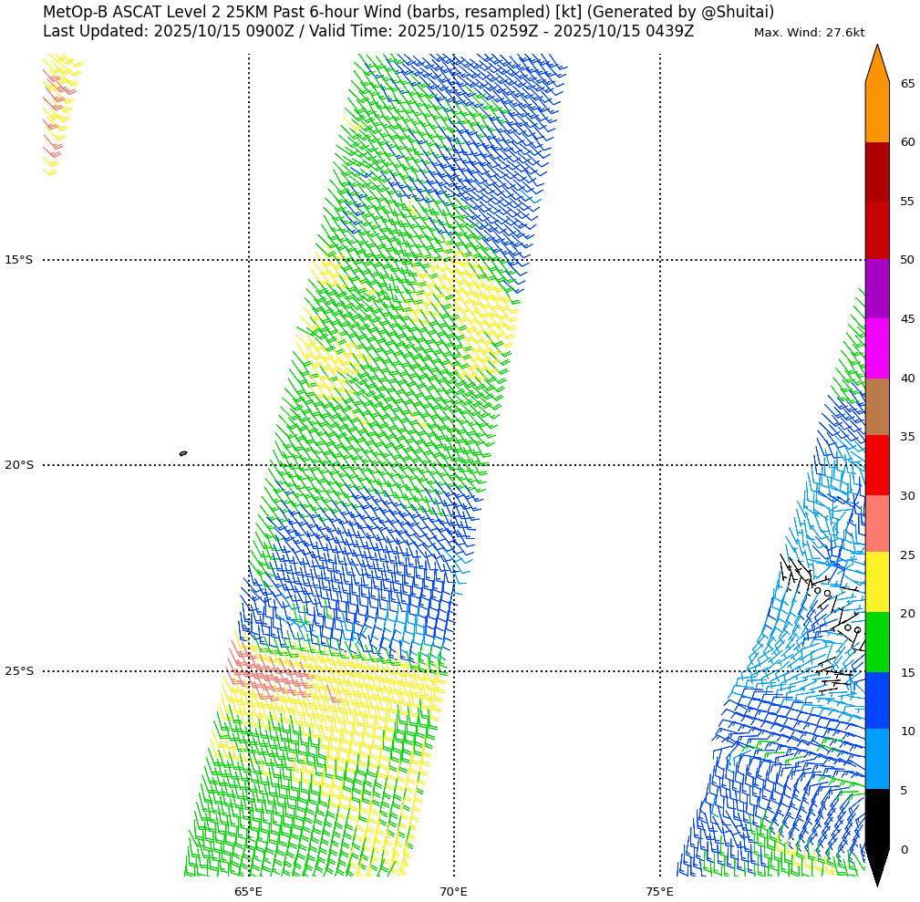The width and height of the screenshot is (920, 902).
Task: Click the MetOp-B ASCAT title text
Action: (x=408, y=12)
